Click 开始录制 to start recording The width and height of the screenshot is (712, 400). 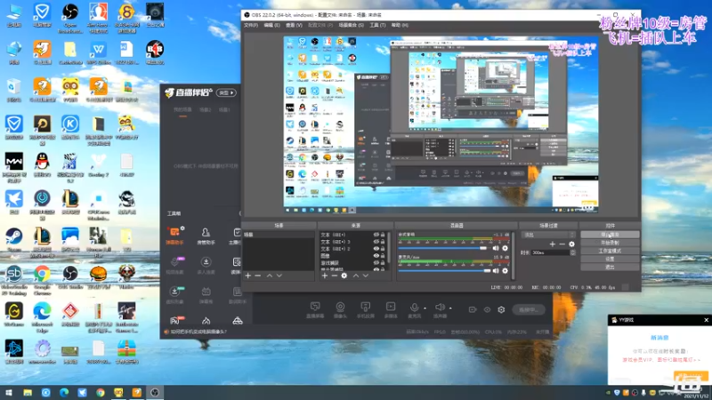[610, 243]
